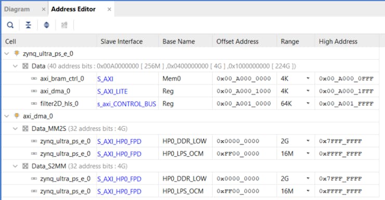Open range dropdown for Data_MM2S HP0_DDR_LOW
385x200 pixels.
[308, 141]
